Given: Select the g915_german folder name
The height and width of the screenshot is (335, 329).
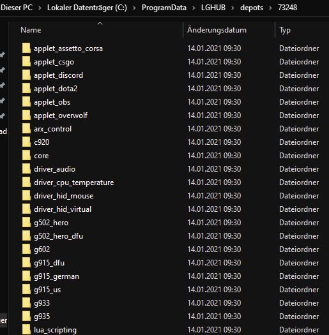Looking at the screenshot, I should click(x=56, y=276).
